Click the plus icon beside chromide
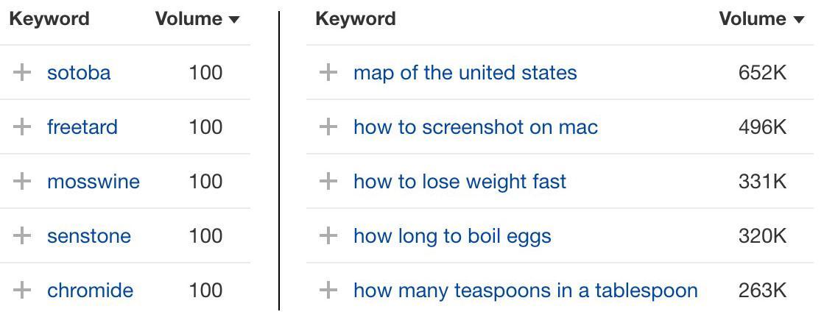This screenshot has width=824, height=320. tap(23, 290)
